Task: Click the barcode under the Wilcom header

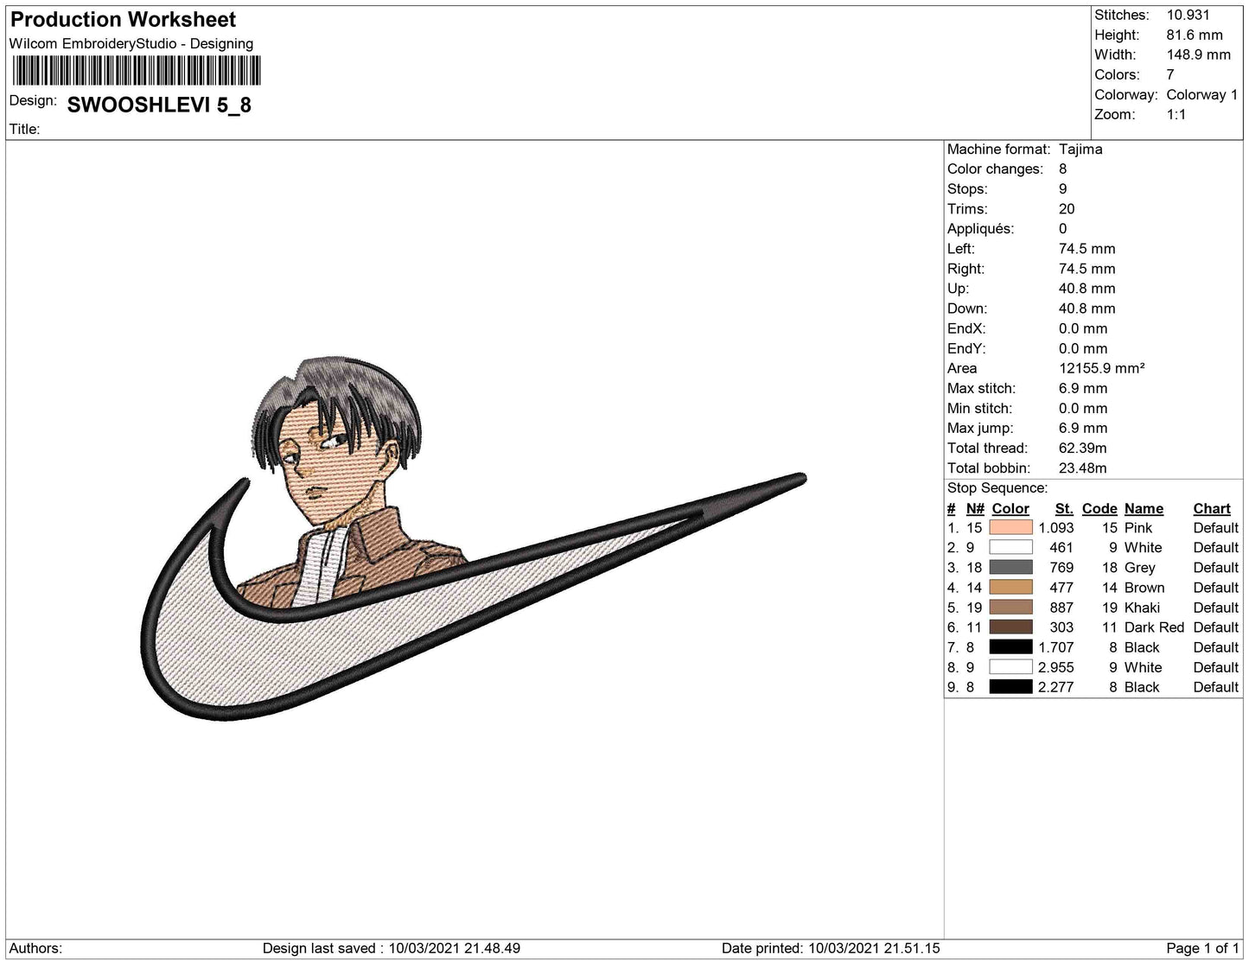Action: click(136, 71)
